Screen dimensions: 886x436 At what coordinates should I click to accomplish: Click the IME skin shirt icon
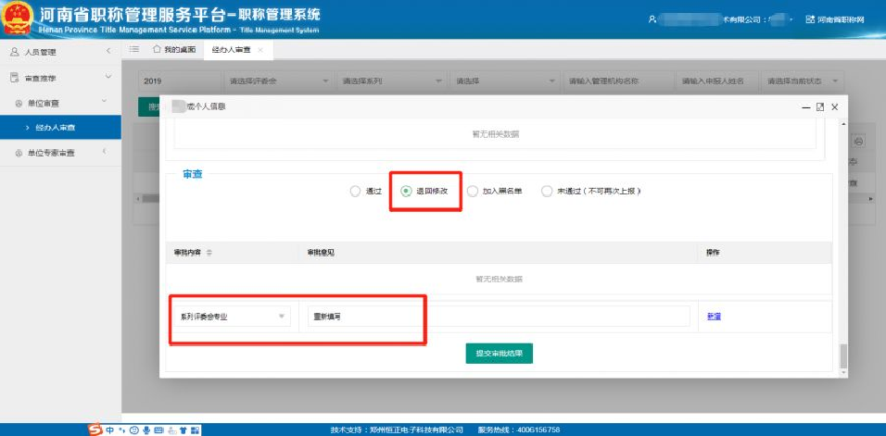[183, 430]
